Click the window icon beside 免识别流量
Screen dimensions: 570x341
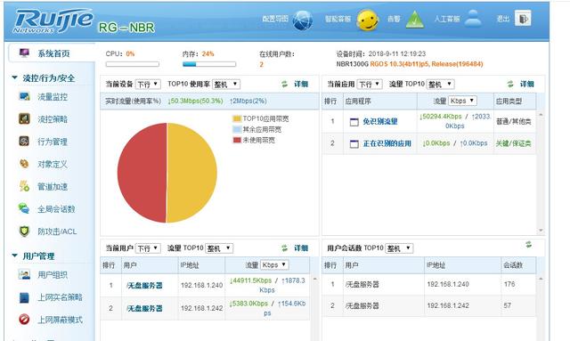pos(354,122)
